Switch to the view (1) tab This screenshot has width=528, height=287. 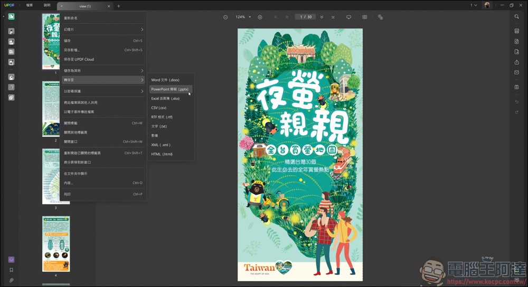pyautogui.click(x=85, y=6)
